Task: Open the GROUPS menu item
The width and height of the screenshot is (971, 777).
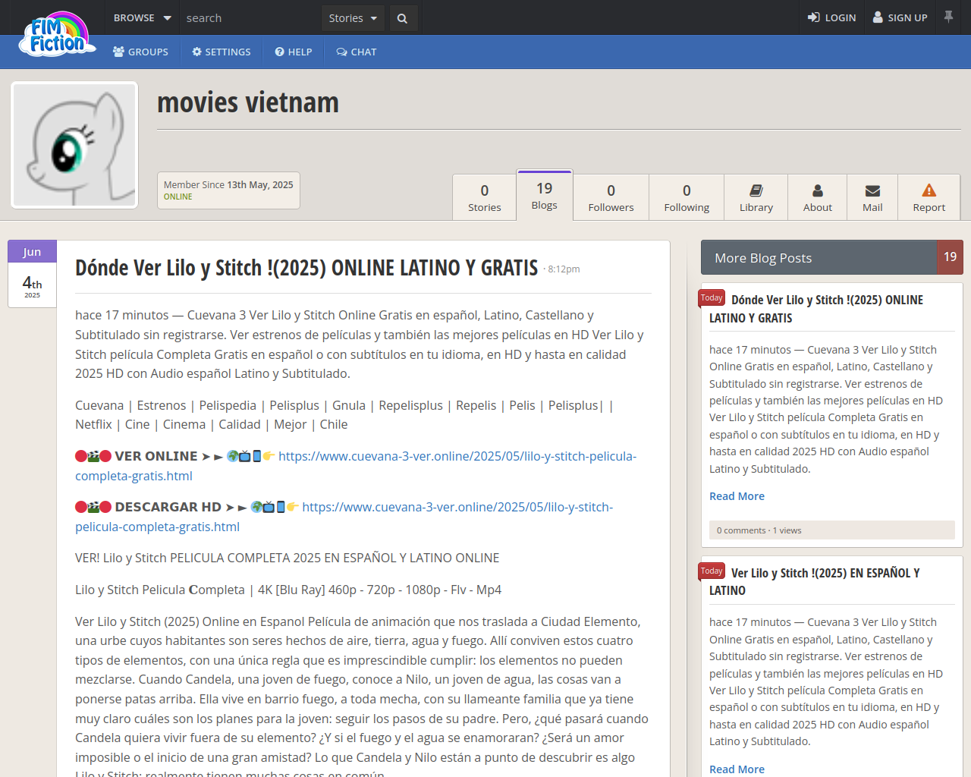Action: point(140,52)
